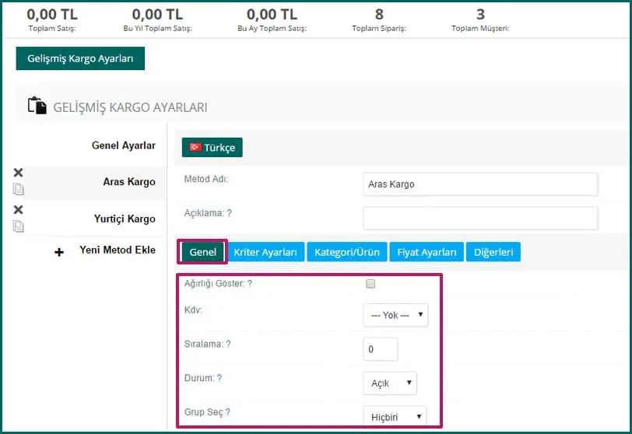The width and height of the screenshot is (632, 434).
Task: Remove Yurtiçi Kargo using its X icon
Action: click(19, 210)
